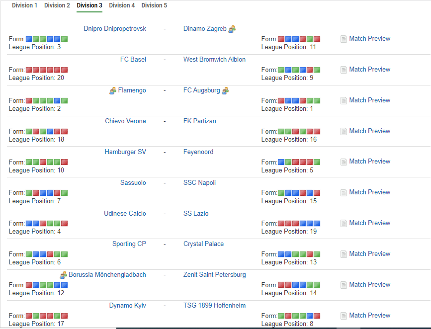Switch to the Division 1 tab
The height and width of the screenshot is (329, 431).
(24, 5)
